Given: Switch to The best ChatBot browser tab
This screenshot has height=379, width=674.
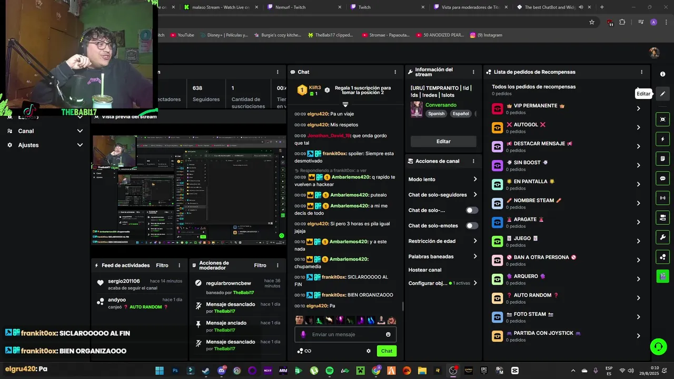Looking at the screenshot, I should 553,7.
